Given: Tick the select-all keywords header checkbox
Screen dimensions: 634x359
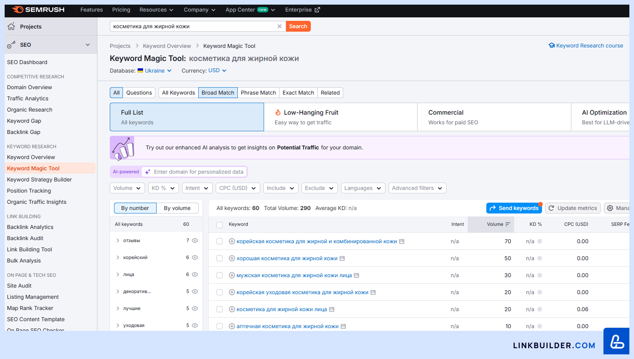Looking at the screenshot, I should [x=220, y=225].
